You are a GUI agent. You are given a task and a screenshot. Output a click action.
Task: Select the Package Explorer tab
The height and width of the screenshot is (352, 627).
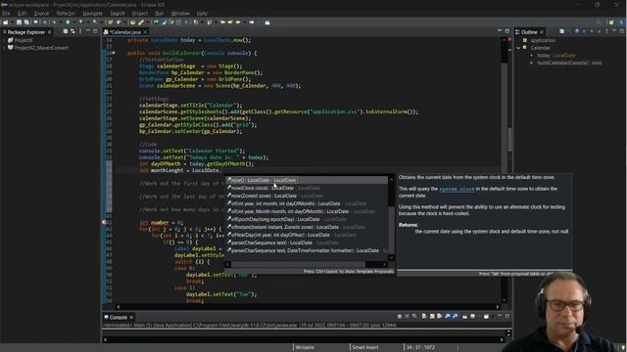pyautogui.click(x=26, y=32)
